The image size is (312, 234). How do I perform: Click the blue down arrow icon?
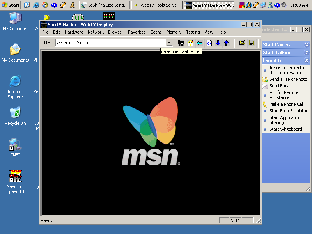pos(218,43)
